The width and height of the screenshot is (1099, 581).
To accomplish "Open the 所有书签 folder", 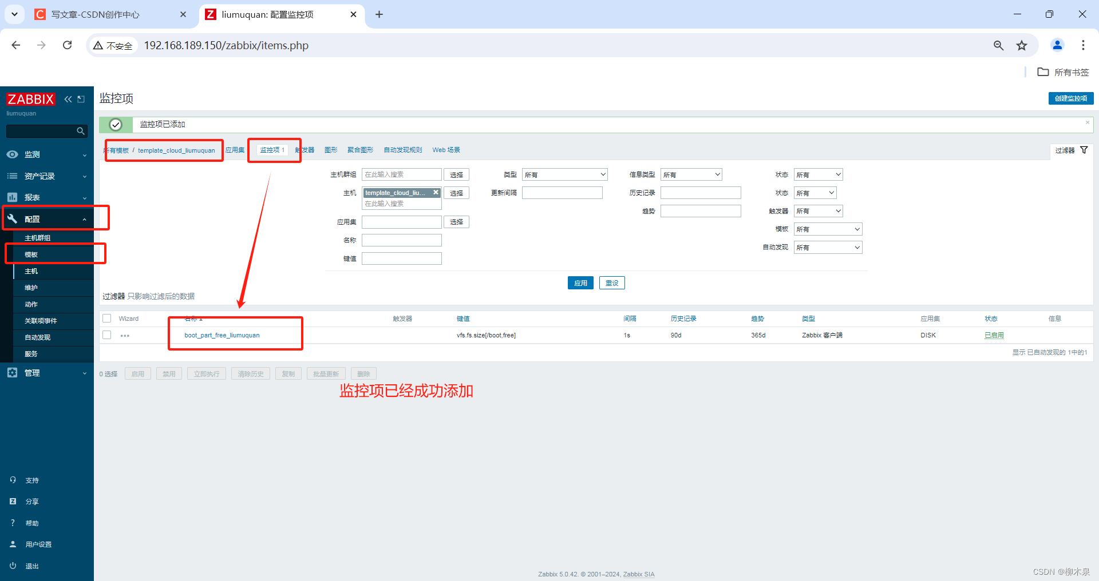I will coord(1063,72).
